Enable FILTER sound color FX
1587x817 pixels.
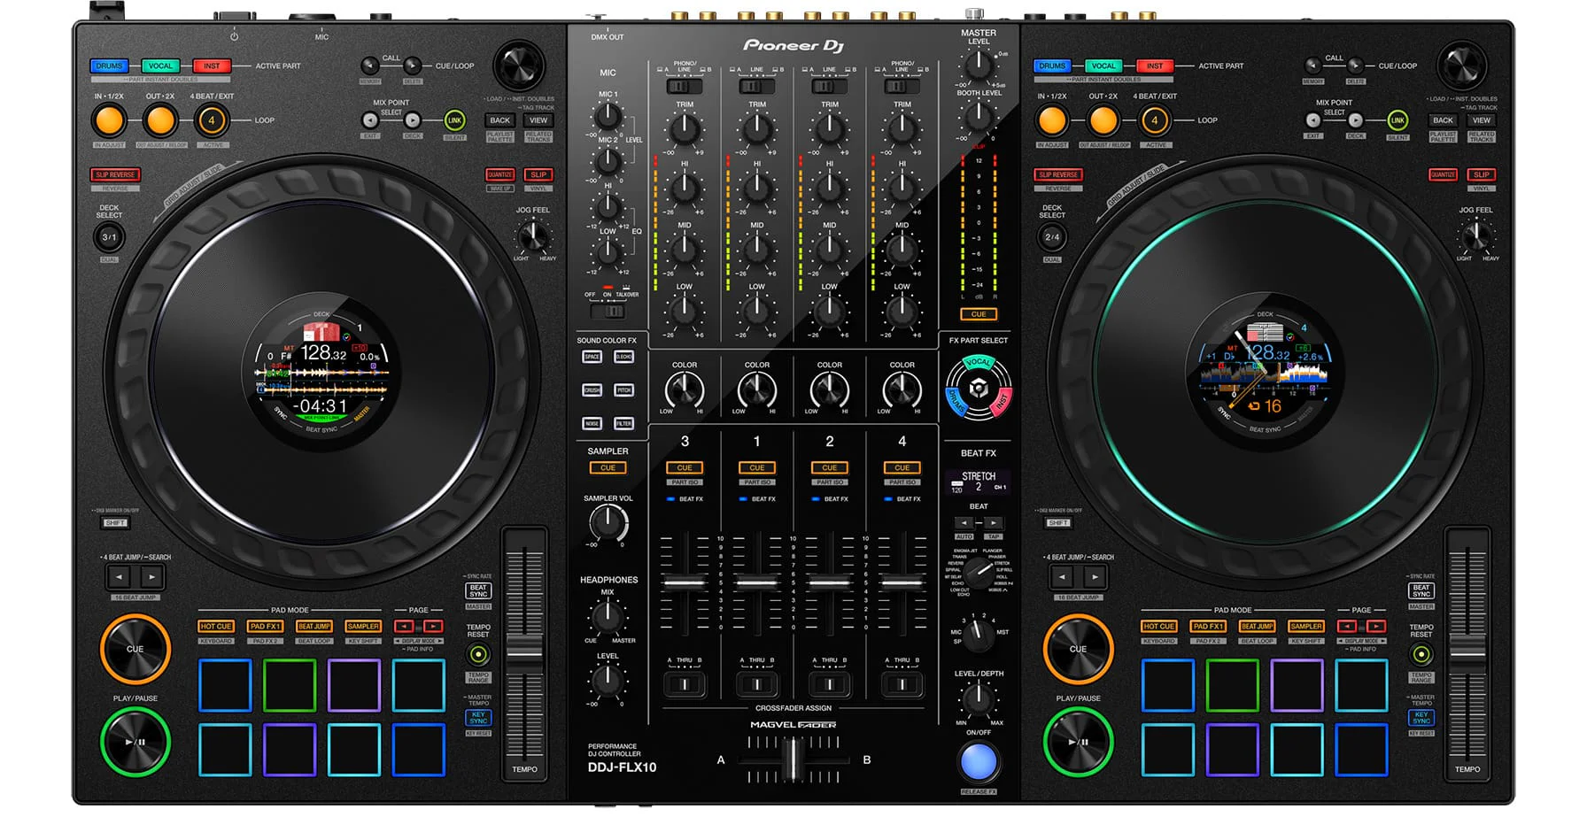(624, 424)
